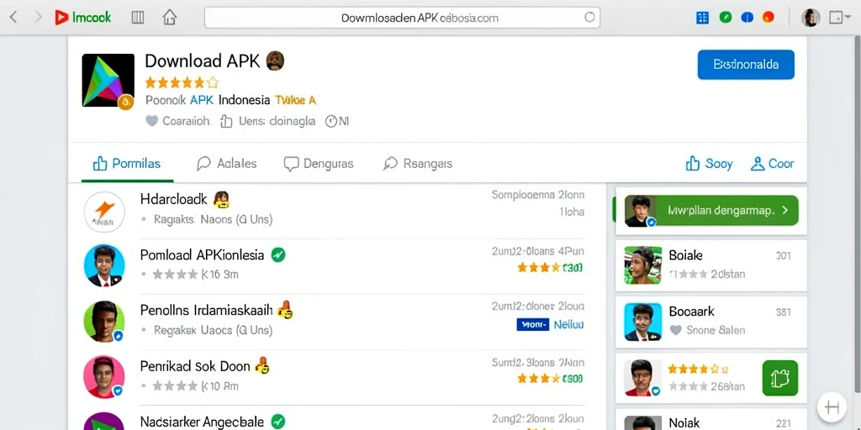Click the sidebar avatar beside 268itan rating
Viewport: 861px width, 430px height.
click(643, 379)
